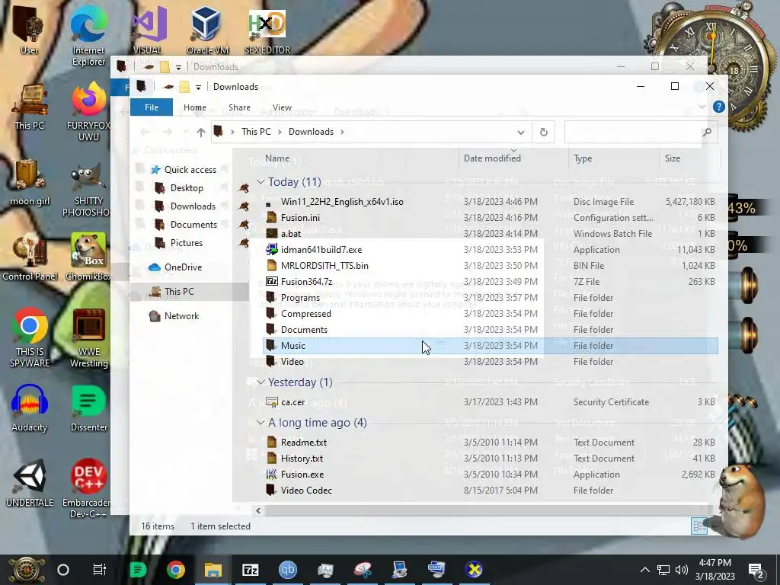Open the UNDERTALE Unity icon
This screenshot has height=585, width=780.
pos(30,484)
